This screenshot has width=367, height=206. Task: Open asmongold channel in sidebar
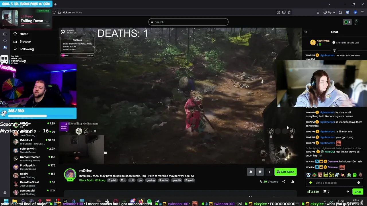pos(34,192)
